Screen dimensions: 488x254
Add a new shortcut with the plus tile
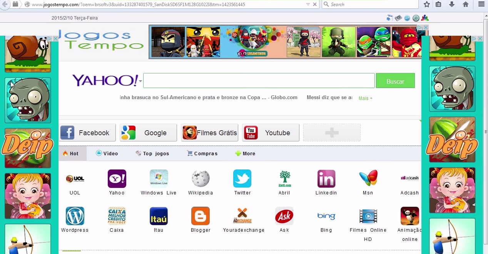click(332, 133)
